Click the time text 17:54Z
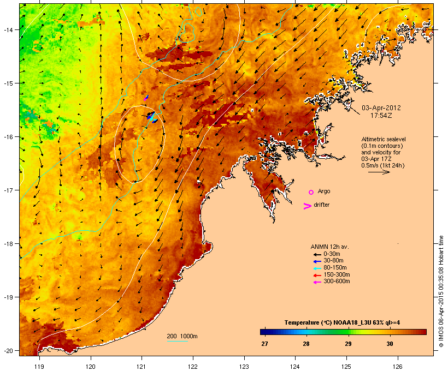 click(381, 116)
